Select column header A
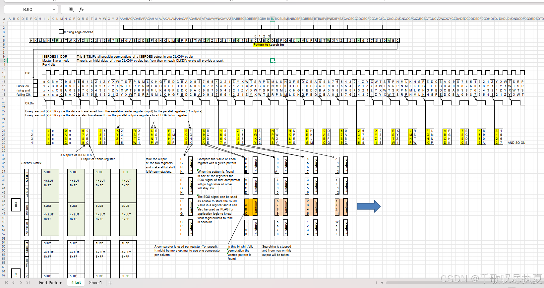The width and height of the screenshot is (544, 288). (10, 19)
